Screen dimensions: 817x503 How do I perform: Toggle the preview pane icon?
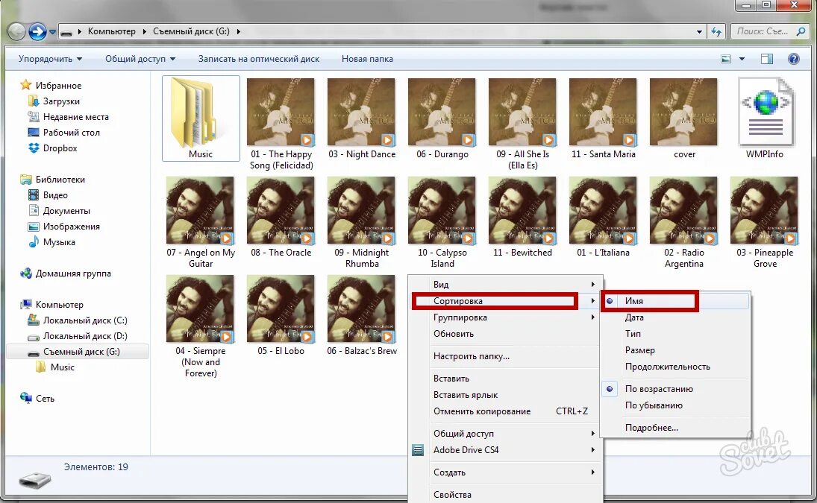point(767,59)
